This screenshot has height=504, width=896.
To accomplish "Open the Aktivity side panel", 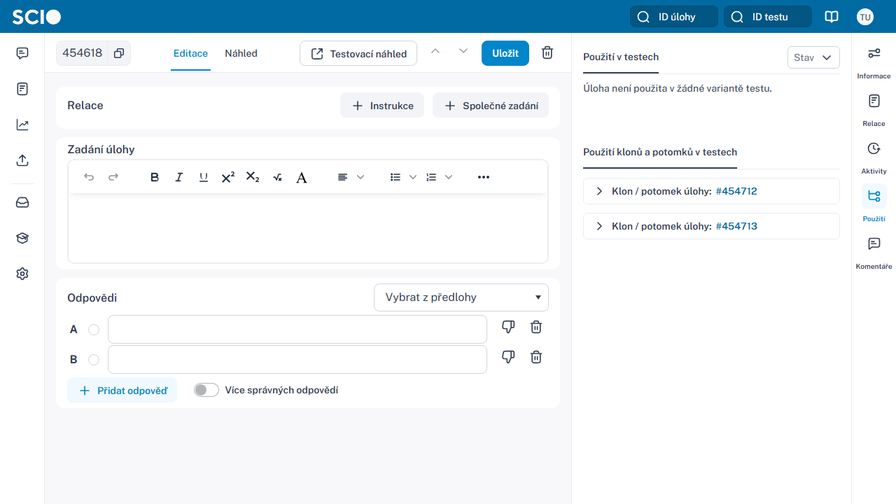I will (874, 157).
